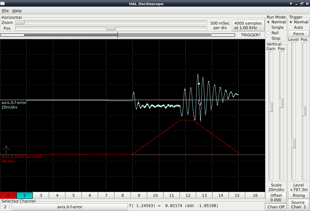Open the File menu
The width and height of the screenshot is (310, 211).
(x=5, y=11)
